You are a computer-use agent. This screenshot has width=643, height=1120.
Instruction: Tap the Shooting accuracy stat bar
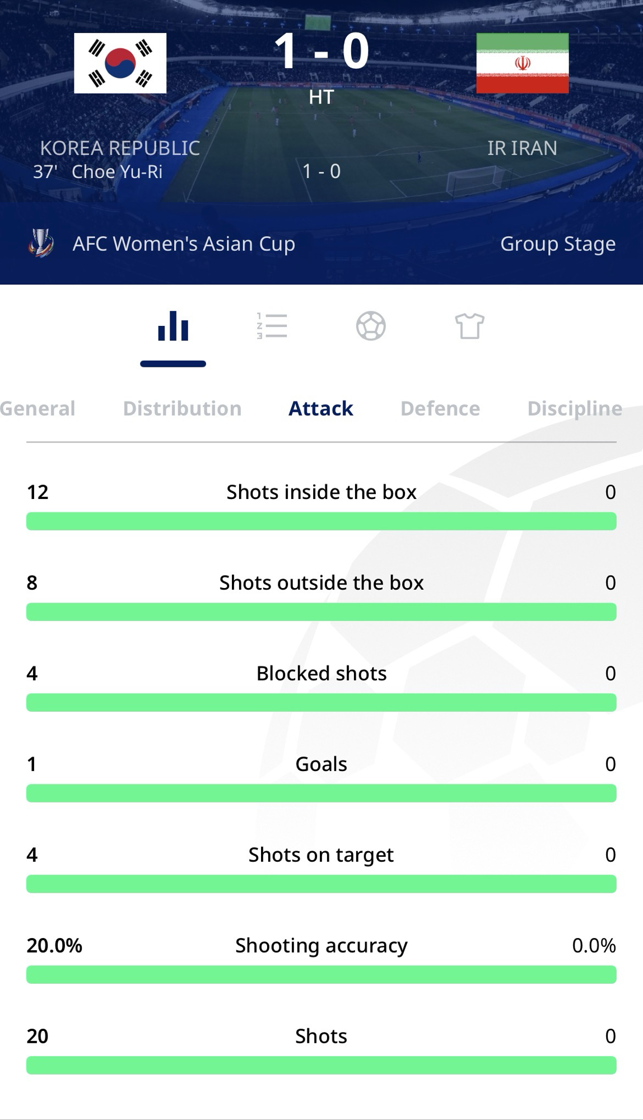[x=321, y=974]
